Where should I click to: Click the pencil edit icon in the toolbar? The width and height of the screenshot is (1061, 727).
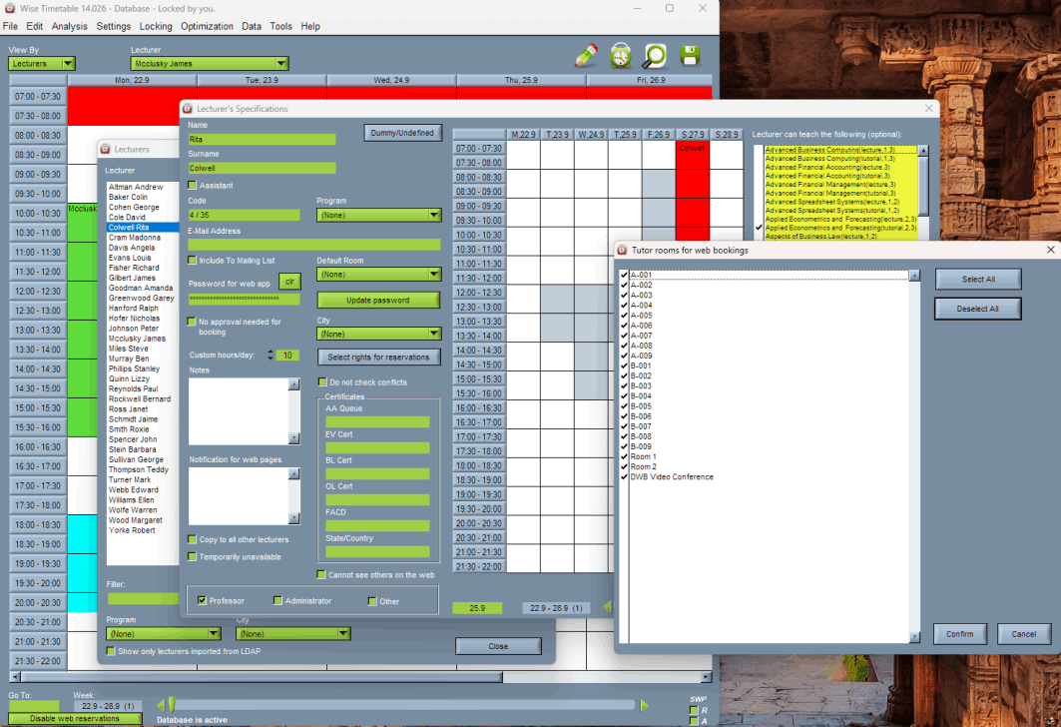click(x=586, y=56)
